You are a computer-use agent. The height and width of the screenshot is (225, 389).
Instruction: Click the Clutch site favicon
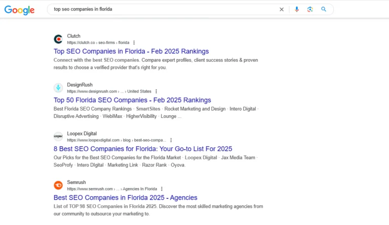click(x=58, y=39)
